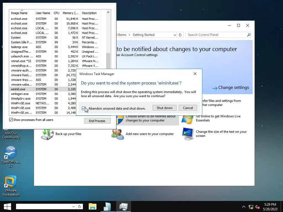Open Change the size of the text
The width and height of the screenshot is (283, 212).
tap(221, 134)
